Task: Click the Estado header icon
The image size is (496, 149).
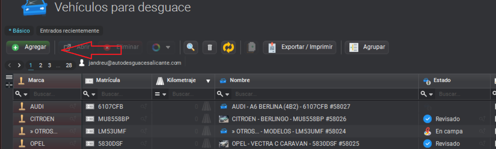Action: 427,81
